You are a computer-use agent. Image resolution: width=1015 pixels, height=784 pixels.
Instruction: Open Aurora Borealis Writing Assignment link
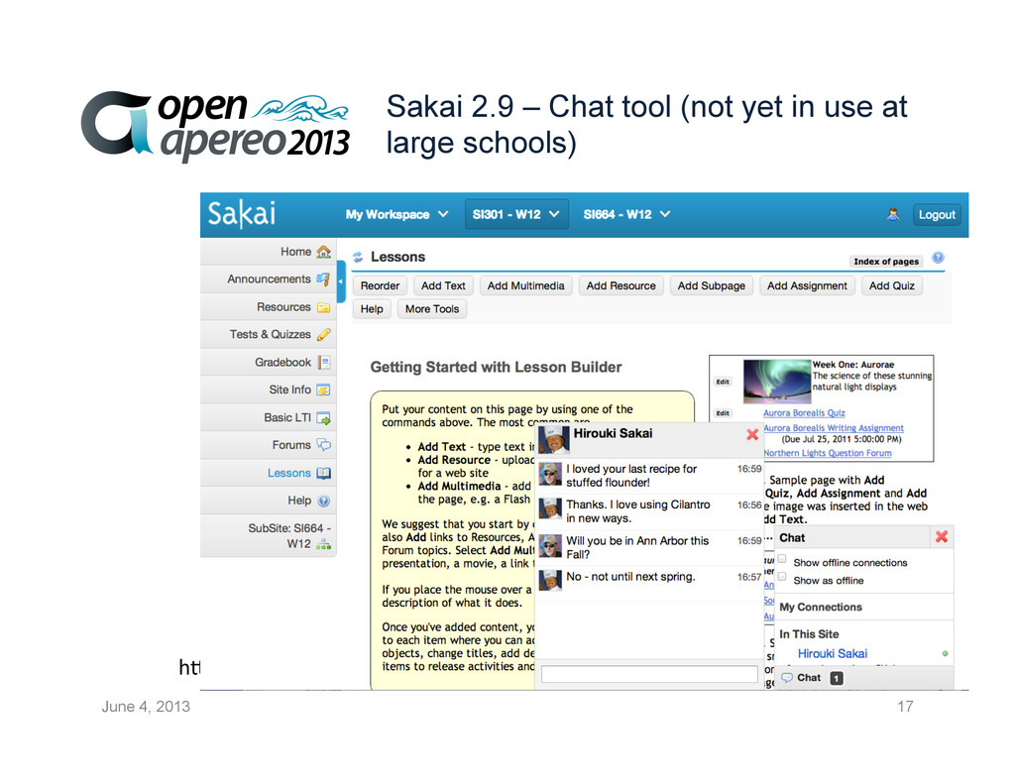pos(834,428)
